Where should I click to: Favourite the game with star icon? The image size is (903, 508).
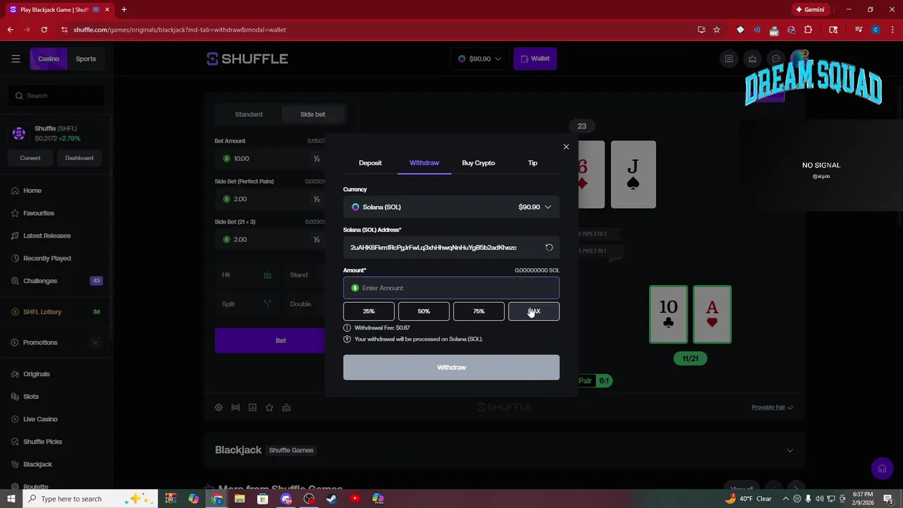click(269, 407)
